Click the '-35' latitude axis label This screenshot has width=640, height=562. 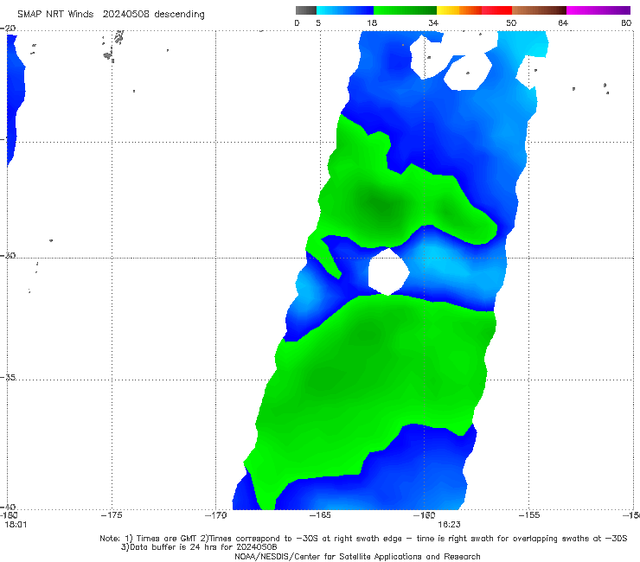[8, 377]
